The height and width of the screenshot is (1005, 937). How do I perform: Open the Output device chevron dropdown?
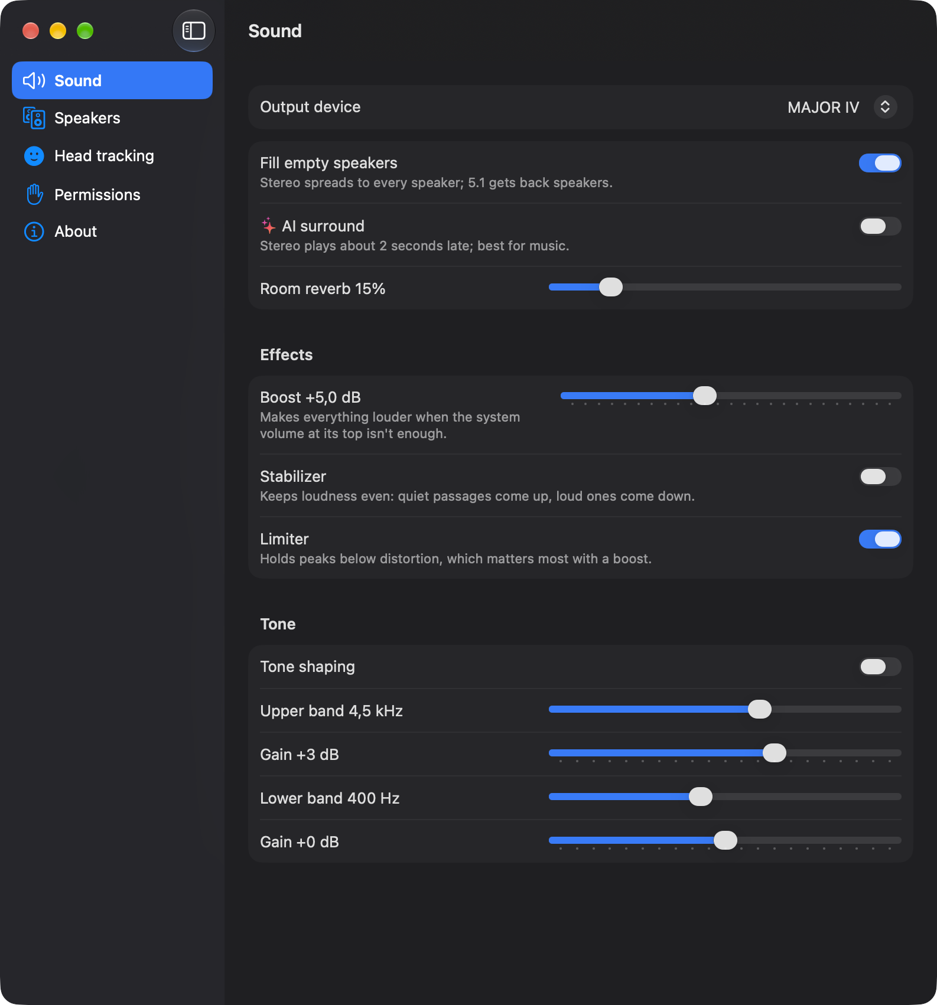[x=885, y=107]
